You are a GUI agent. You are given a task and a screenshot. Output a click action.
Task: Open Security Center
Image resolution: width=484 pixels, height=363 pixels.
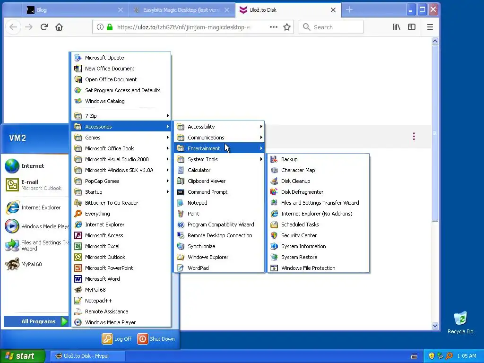pyautogui.click(x=318, y=235)
